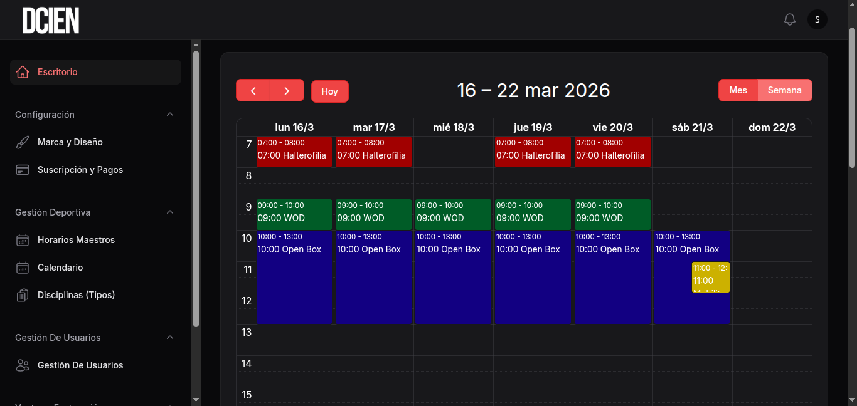Advance with the next week arrow
Viewport: 857px width, 406px height.
pyautogui.click(x=287, y=90)
